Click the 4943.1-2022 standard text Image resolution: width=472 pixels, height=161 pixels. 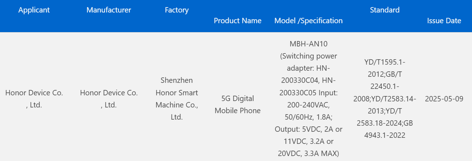click(384, 135)
